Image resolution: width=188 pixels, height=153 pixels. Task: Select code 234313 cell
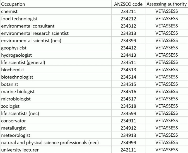[x=128, y=33]
